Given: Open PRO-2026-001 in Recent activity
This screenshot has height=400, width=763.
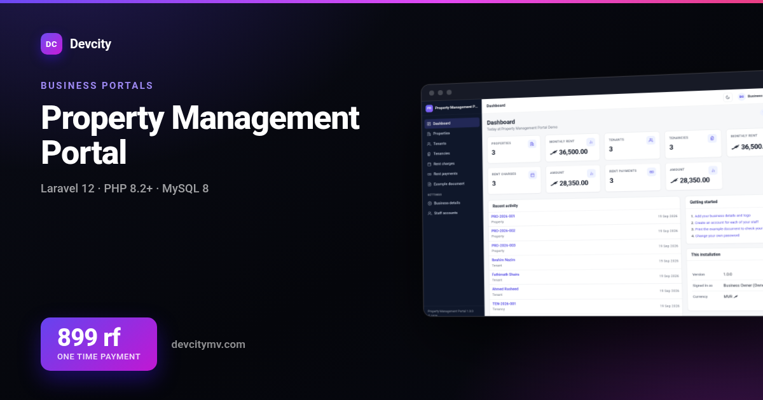Looking at the screenshot, I should click(x=503, y=217).
